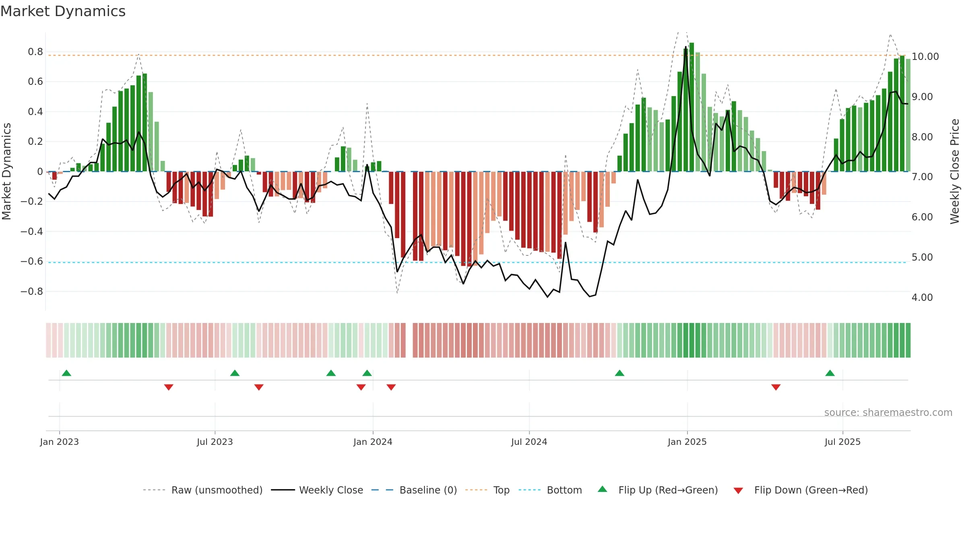Viewport: 966px width, 543px height.
Task: Click the 10.00 price axis label
Action: [925, 57]
